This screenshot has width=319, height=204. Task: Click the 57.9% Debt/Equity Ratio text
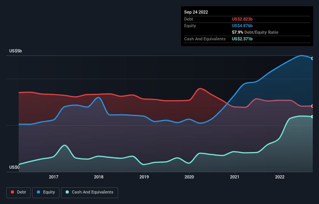255,32
